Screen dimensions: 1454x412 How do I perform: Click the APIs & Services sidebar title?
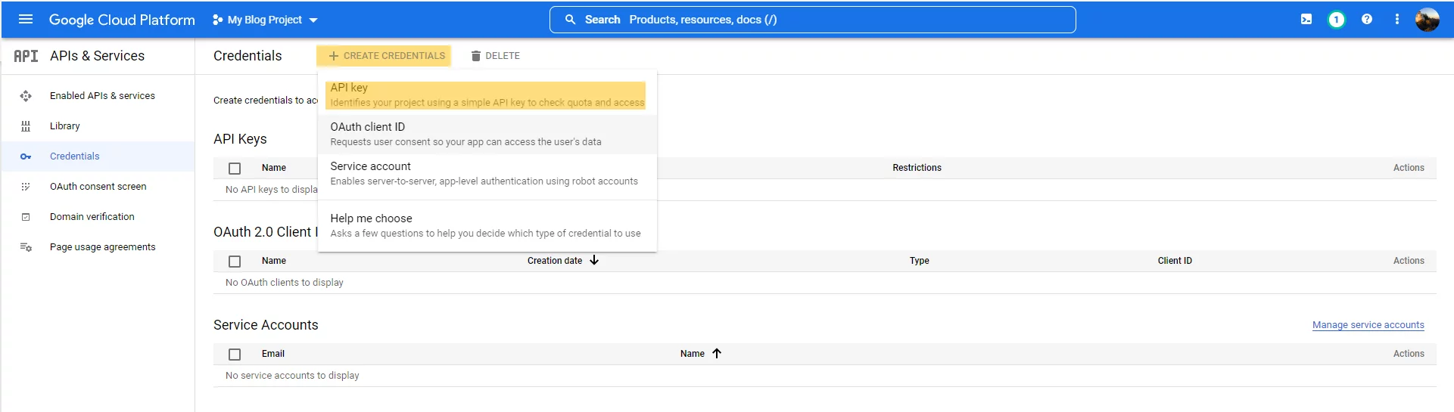click(97, 56)
